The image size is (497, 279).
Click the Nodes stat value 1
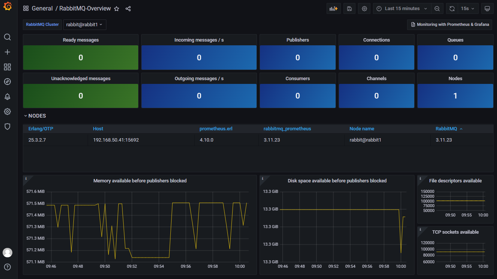pos(455,96)
